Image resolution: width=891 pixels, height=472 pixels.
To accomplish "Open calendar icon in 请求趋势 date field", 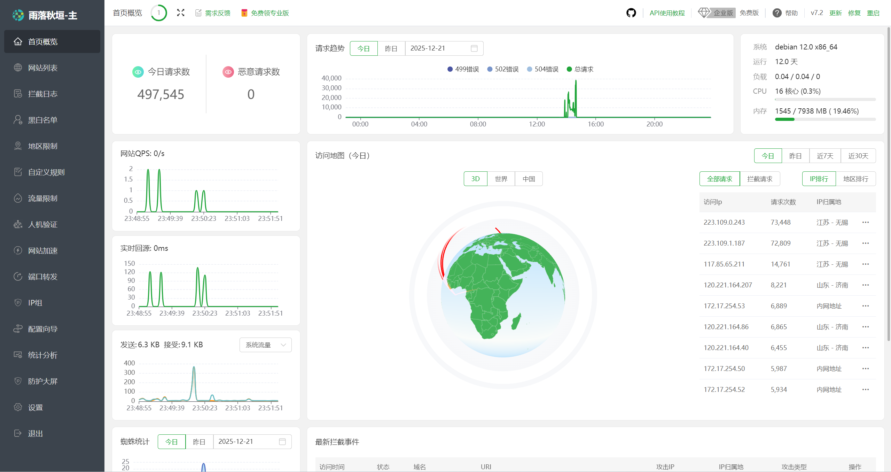I will pos(474,48).
